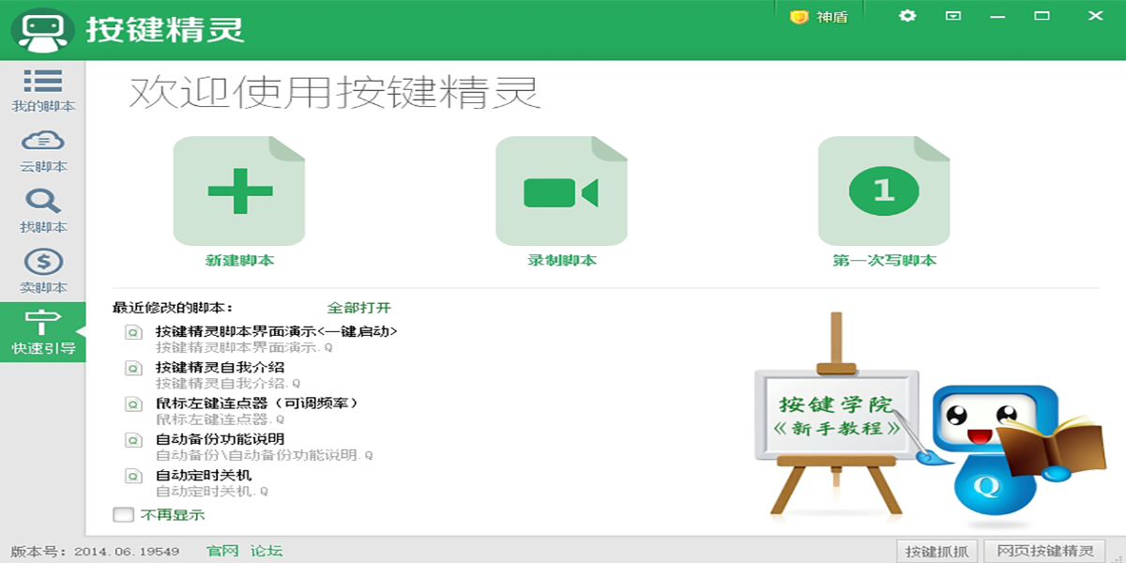Open the 第一次写脚本 tutorial
The width and height of the screenshot is (1126, 563).
[x=883, y=192]
